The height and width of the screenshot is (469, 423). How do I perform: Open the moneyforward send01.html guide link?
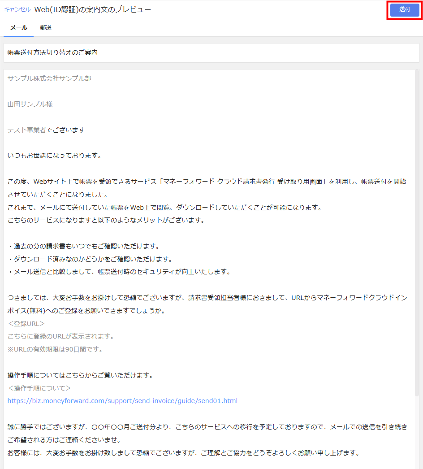122,401
